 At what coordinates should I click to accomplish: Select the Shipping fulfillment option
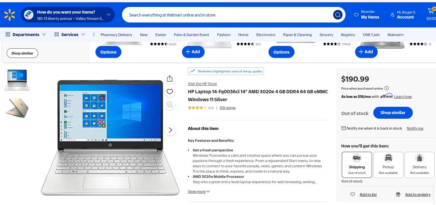point(357,165)
